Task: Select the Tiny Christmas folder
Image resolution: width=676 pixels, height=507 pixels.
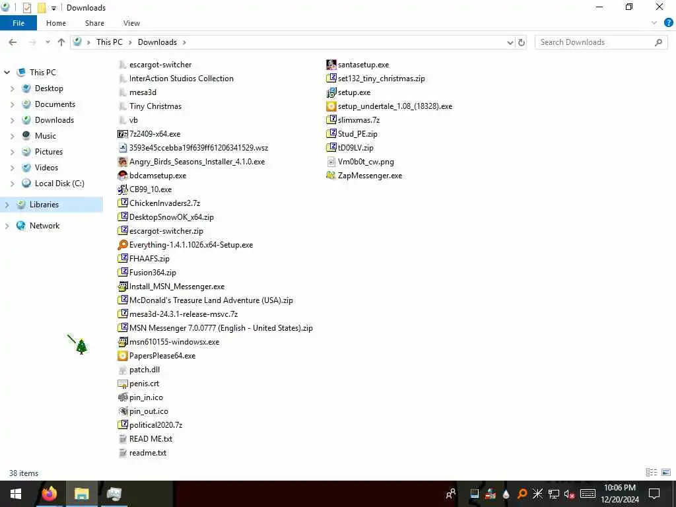Action: pyautogui.click(x=155, y=106)
